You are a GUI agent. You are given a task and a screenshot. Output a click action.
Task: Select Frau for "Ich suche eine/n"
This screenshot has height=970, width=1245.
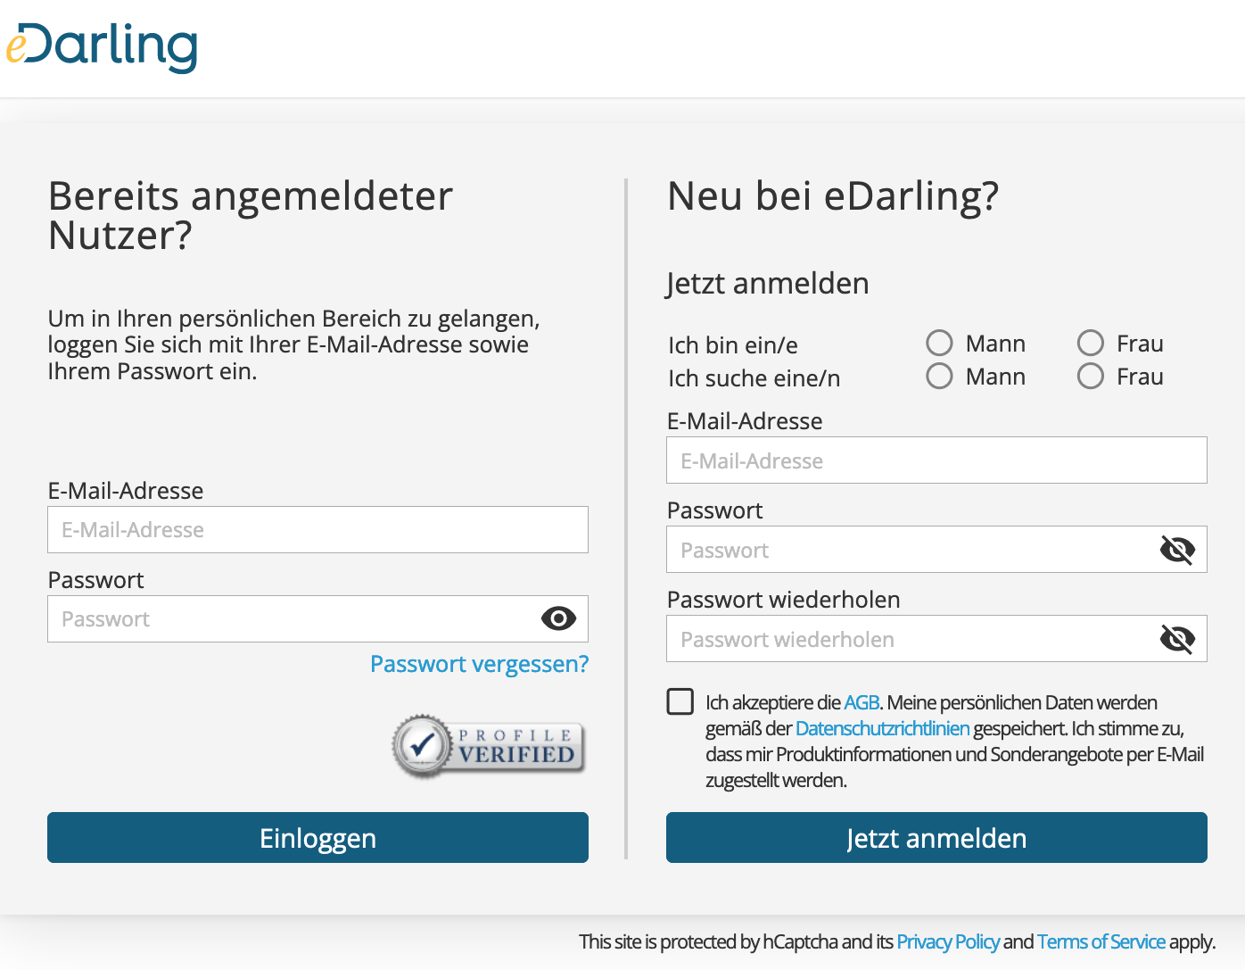point(1090,377)
